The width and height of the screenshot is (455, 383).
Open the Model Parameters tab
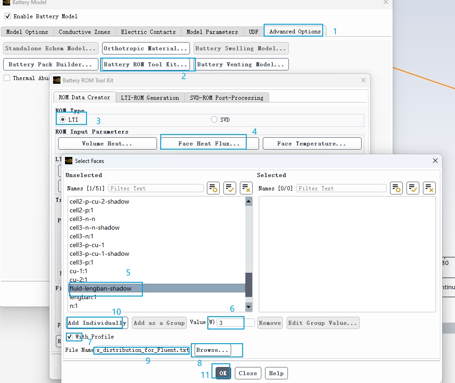(x=212, y=32)
